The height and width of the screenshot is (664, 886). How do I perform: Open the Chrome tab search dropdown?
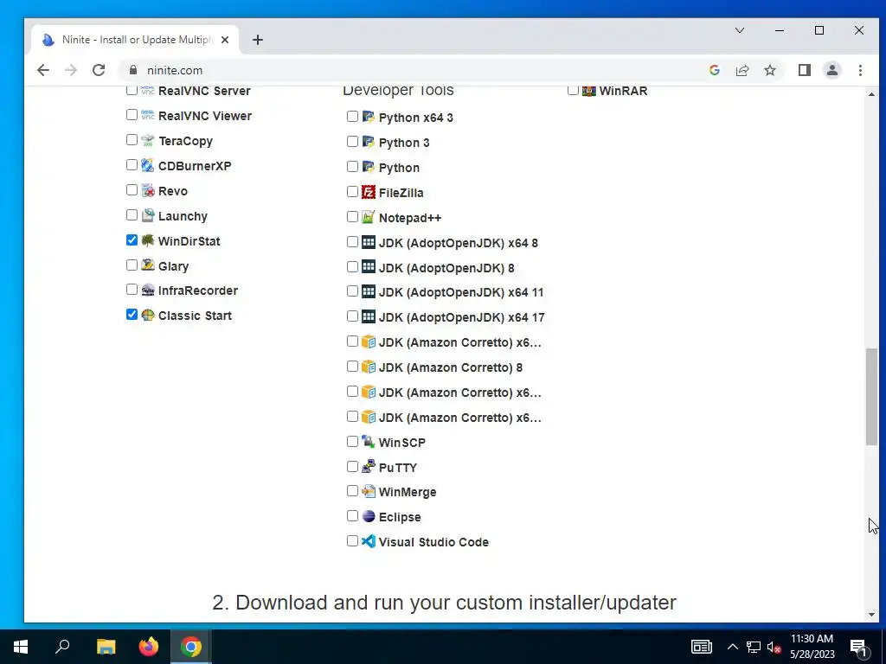tap(740, 30)
